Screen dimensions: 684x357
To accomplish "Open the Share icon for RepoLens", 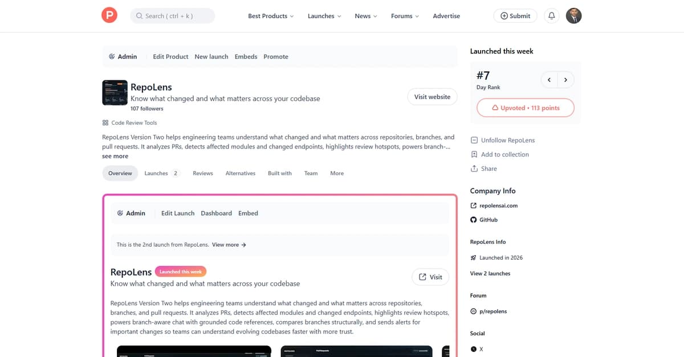I will pos(474,169).
